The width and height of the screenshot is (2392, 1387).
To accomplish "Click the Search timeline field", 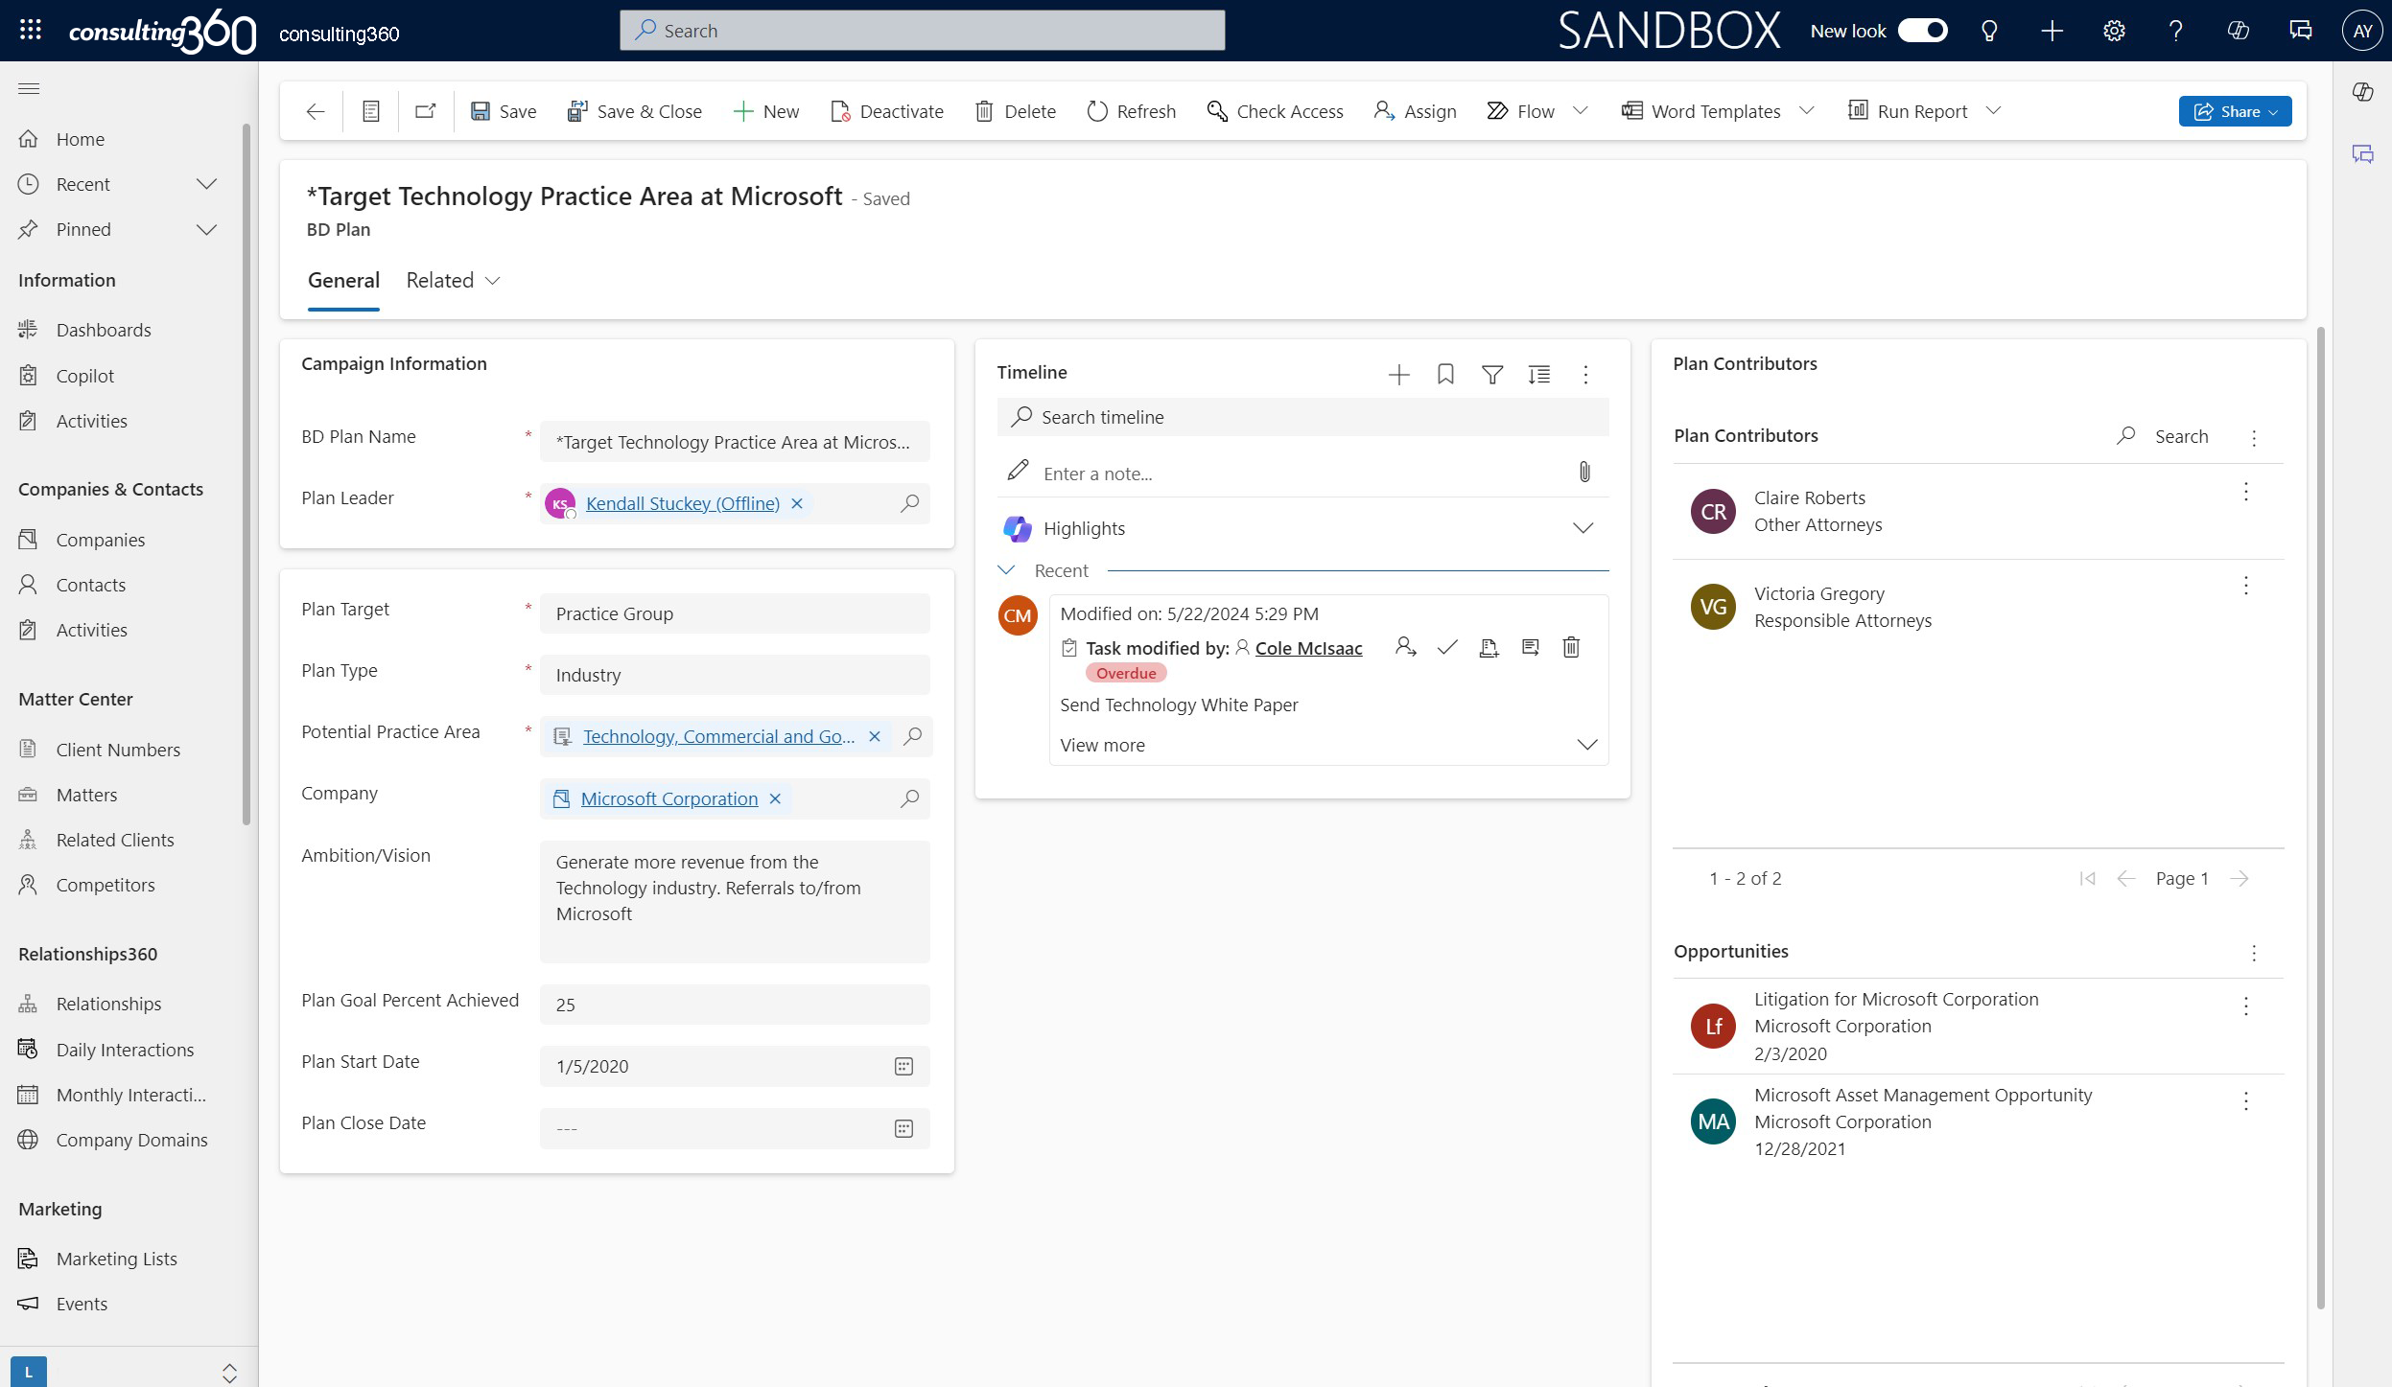I will coord(1302,417).
